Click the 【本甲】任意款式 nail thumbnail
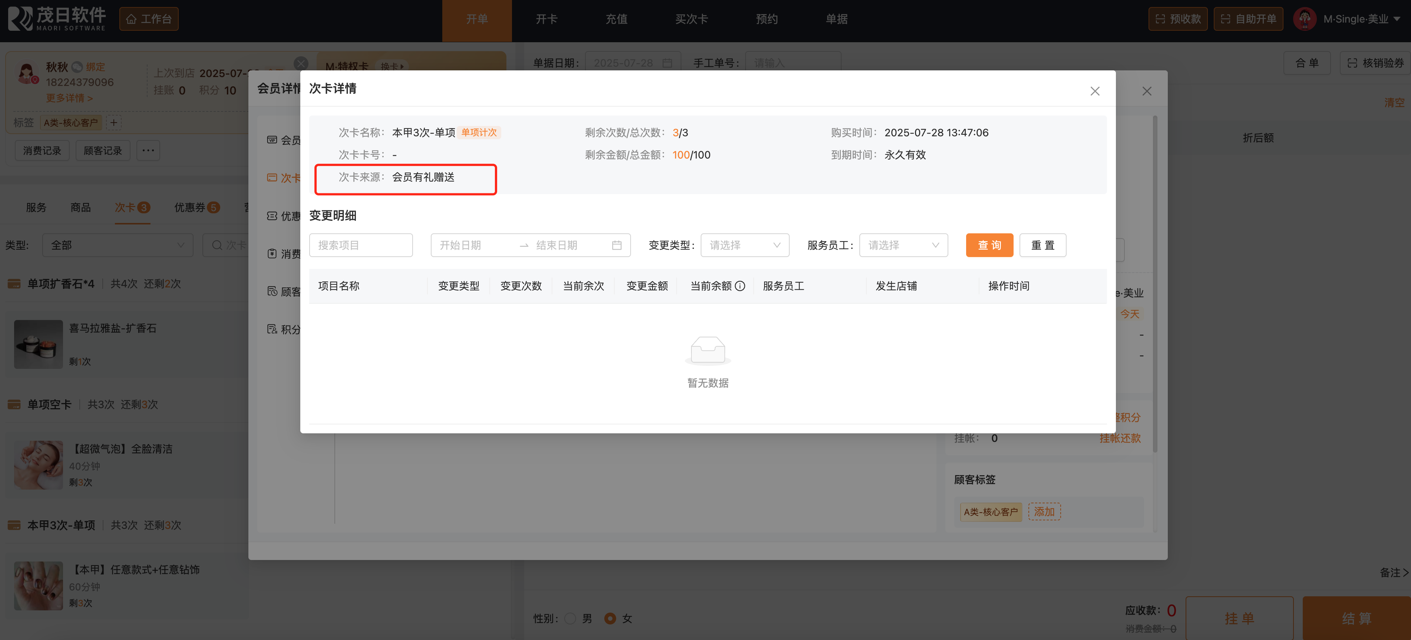The width and height of the screenshot is (1411, 640). click(38, 586)
